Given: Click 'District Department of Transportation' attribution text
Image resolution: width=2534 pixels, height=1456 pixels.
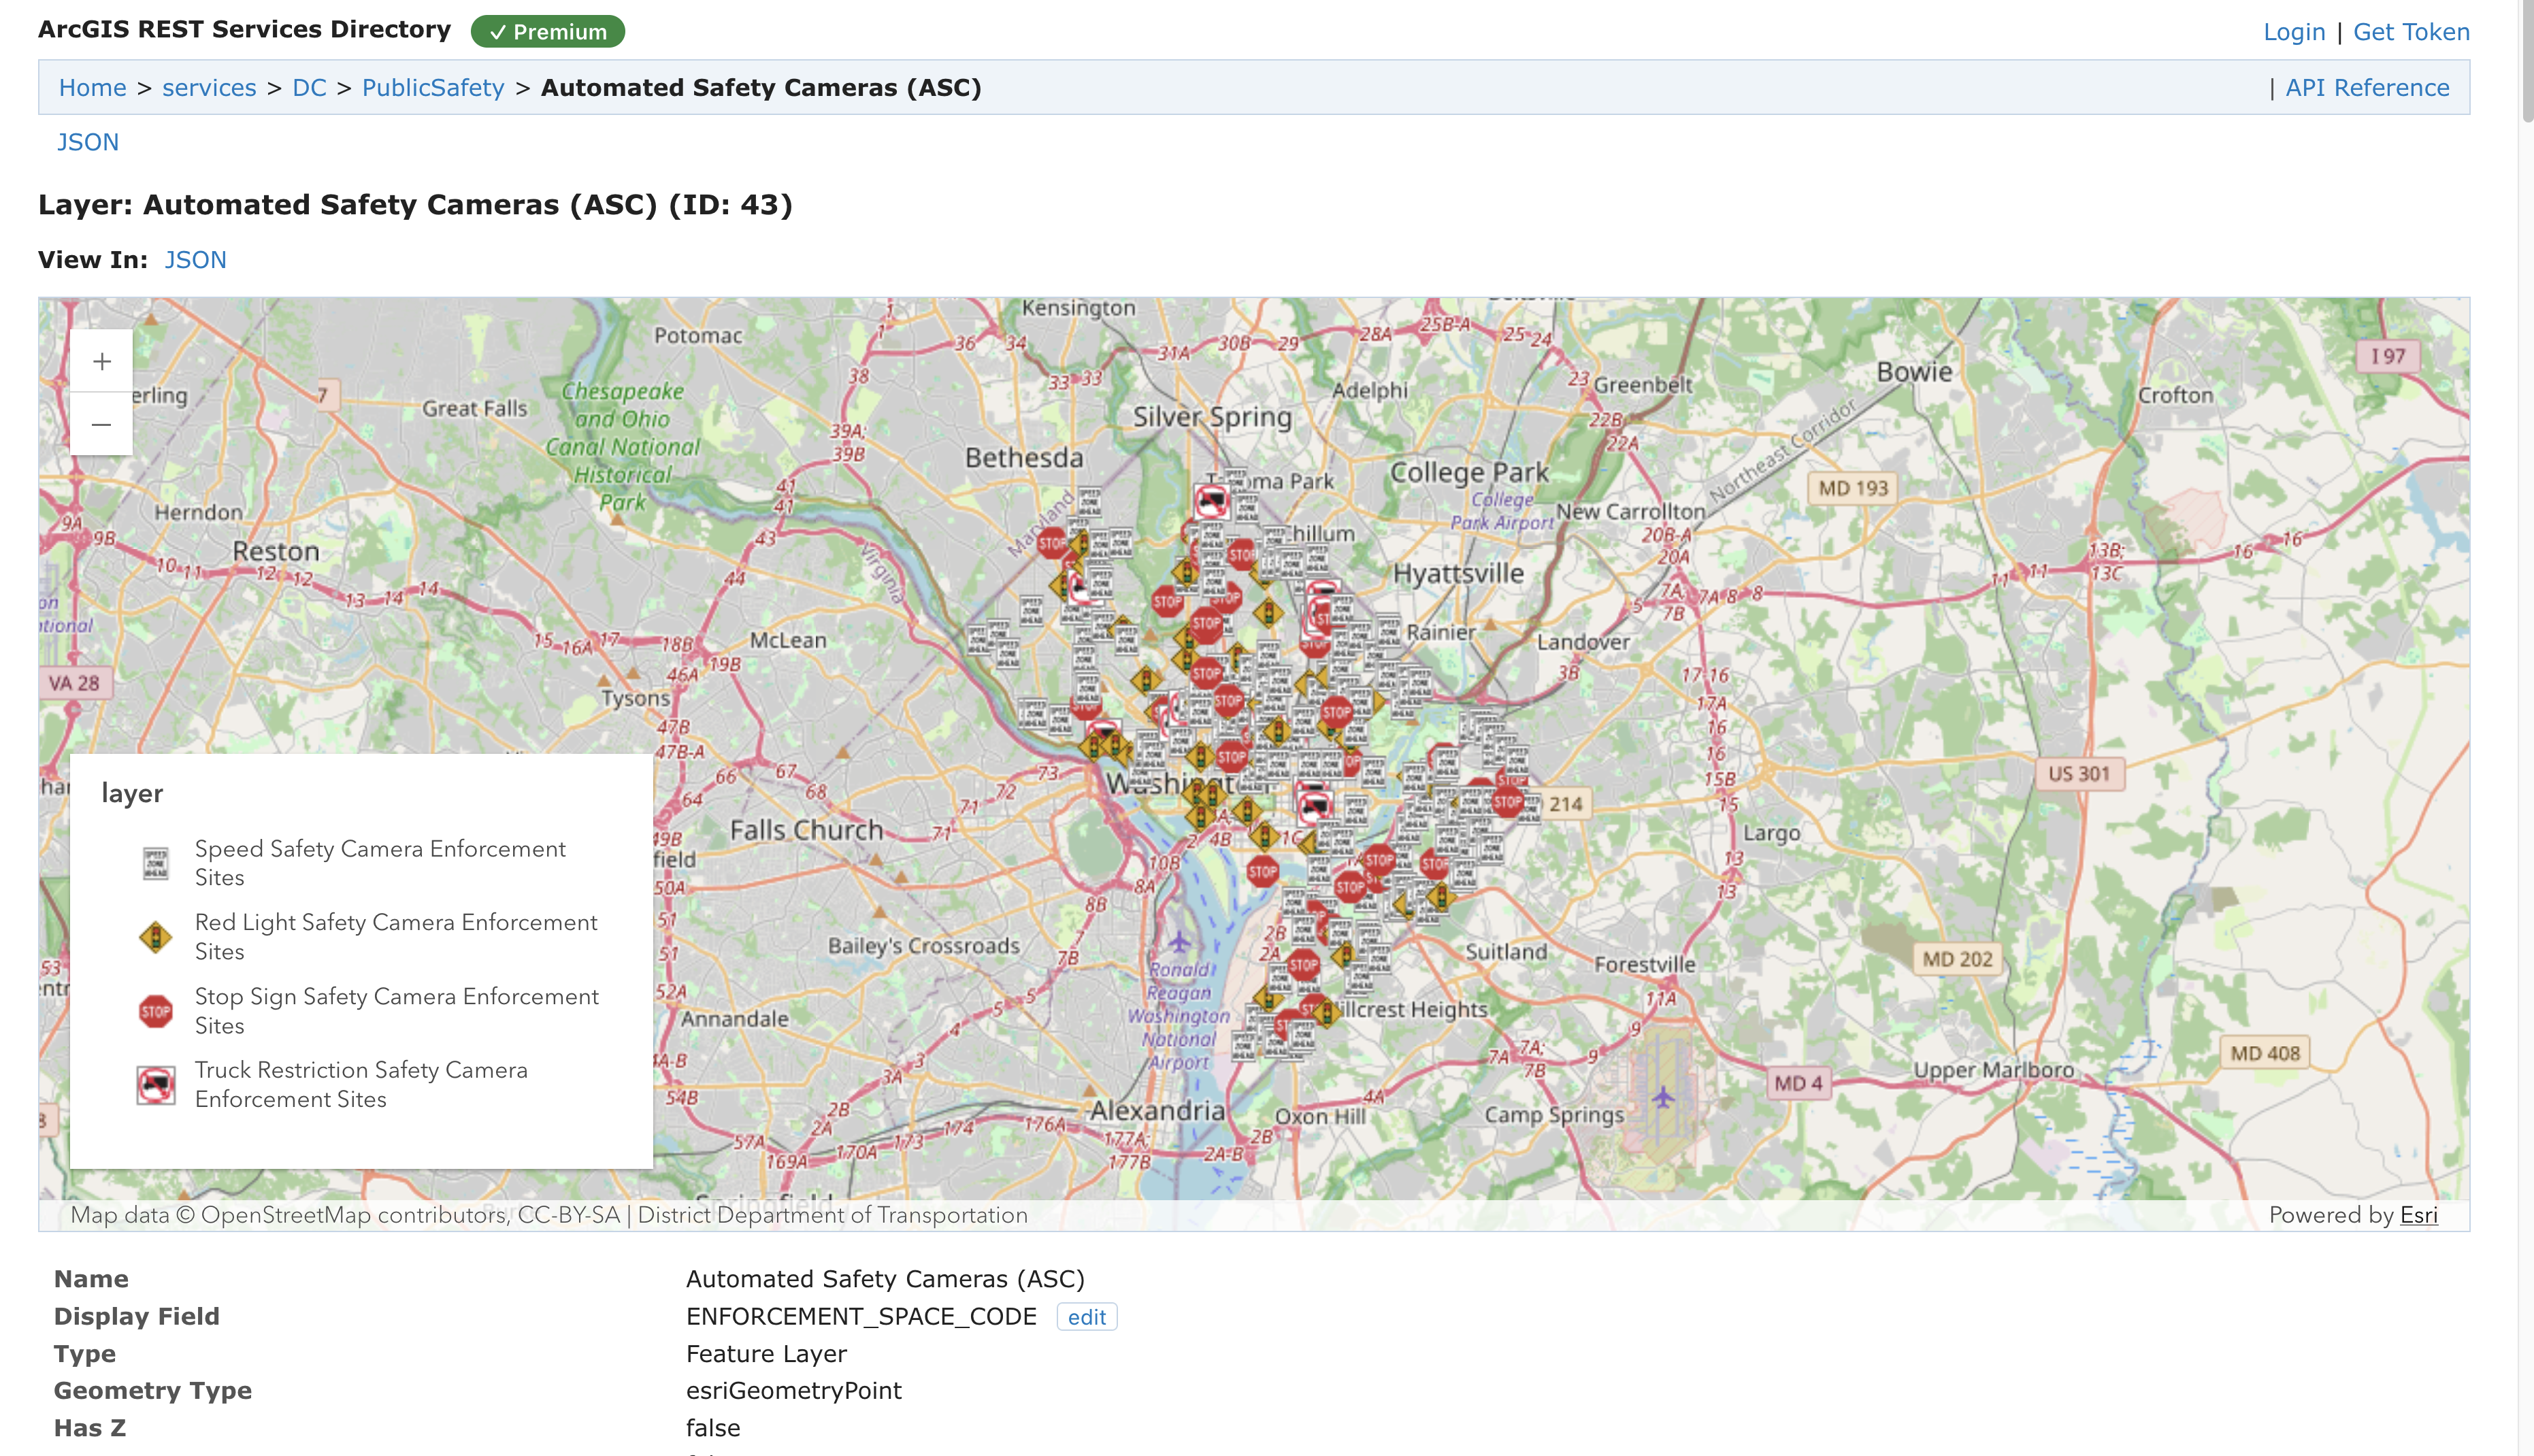Looking at the screenshot, I should point(832,1215).
